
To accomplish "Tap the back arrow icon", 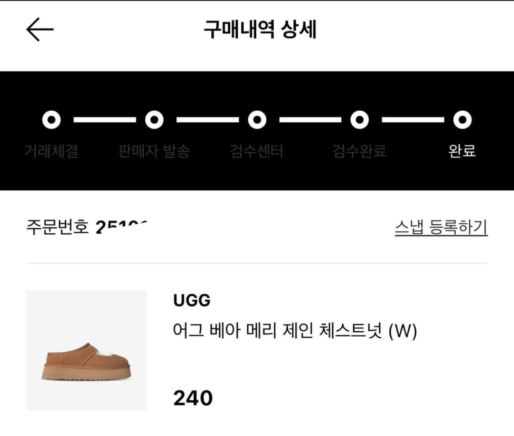I will coord(38,28).
